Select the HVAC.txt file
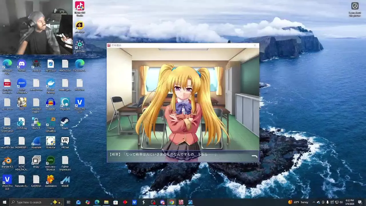The height and width of the screenshot is (206, 366). 79,85
